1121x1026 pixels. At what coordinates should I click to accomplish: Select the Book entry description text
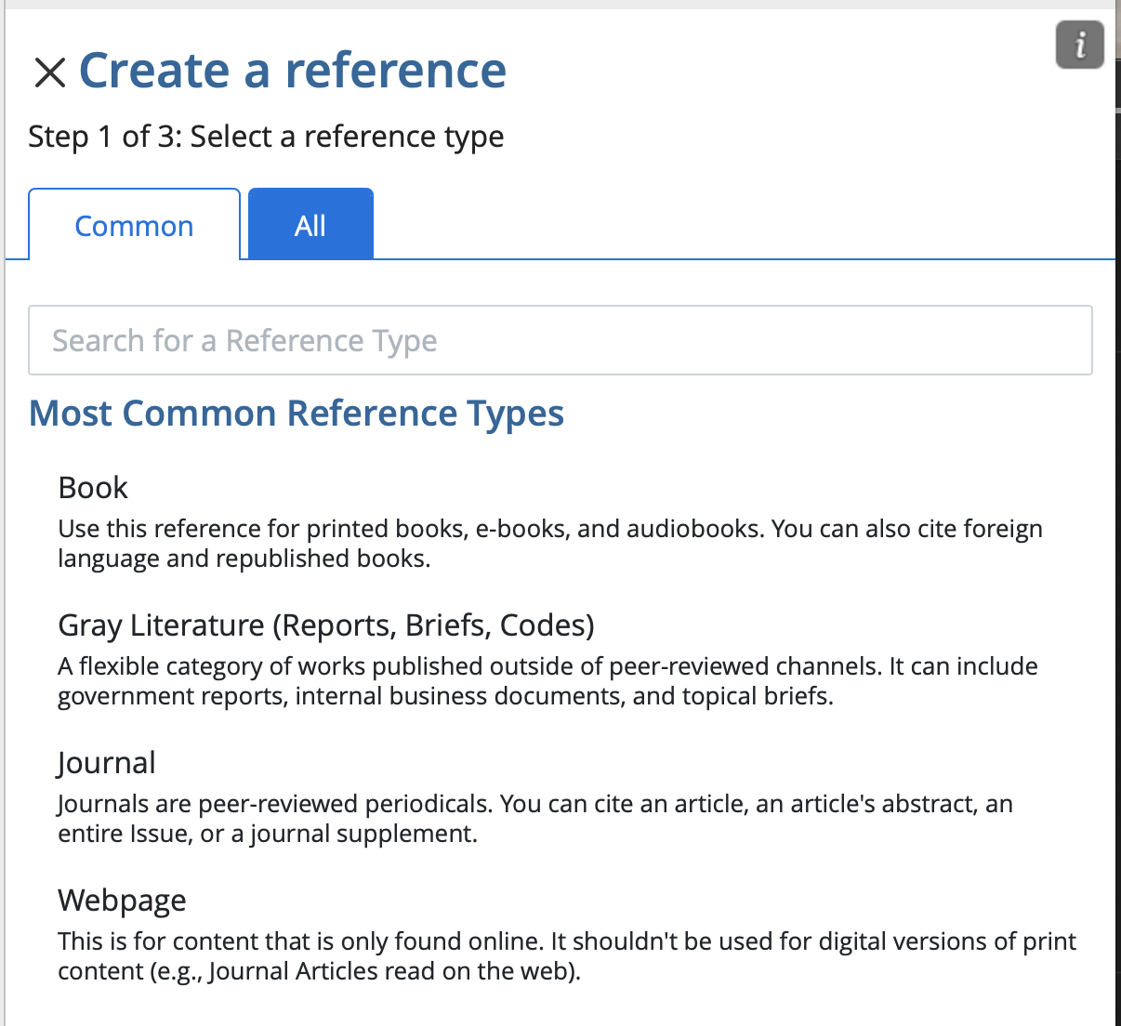click(550, 543)
